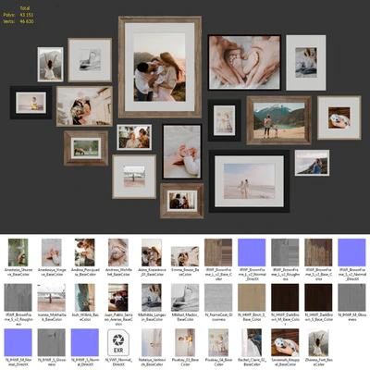The height and width of the screenshot is (370, 370).
Task: Select the N_IHWF_S_Normal_DirectX normal map file
Action: click(x=85, y=342)
